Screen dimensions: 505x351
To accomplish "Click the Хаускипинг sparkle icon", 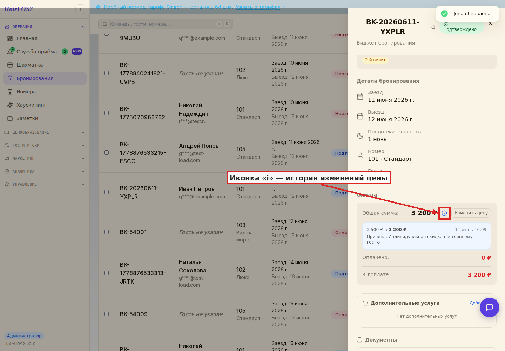I will pyautogui.click(x=10, y=105).
